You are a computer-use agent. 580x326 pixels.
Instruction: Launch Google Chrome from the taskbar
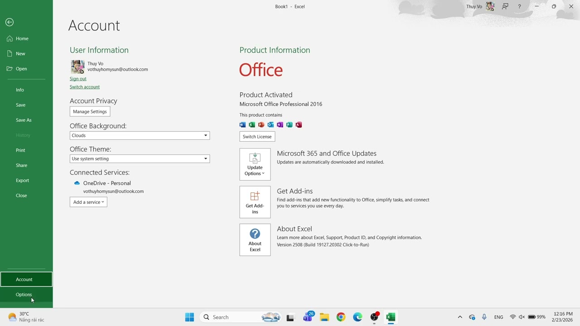pos(341,317)
